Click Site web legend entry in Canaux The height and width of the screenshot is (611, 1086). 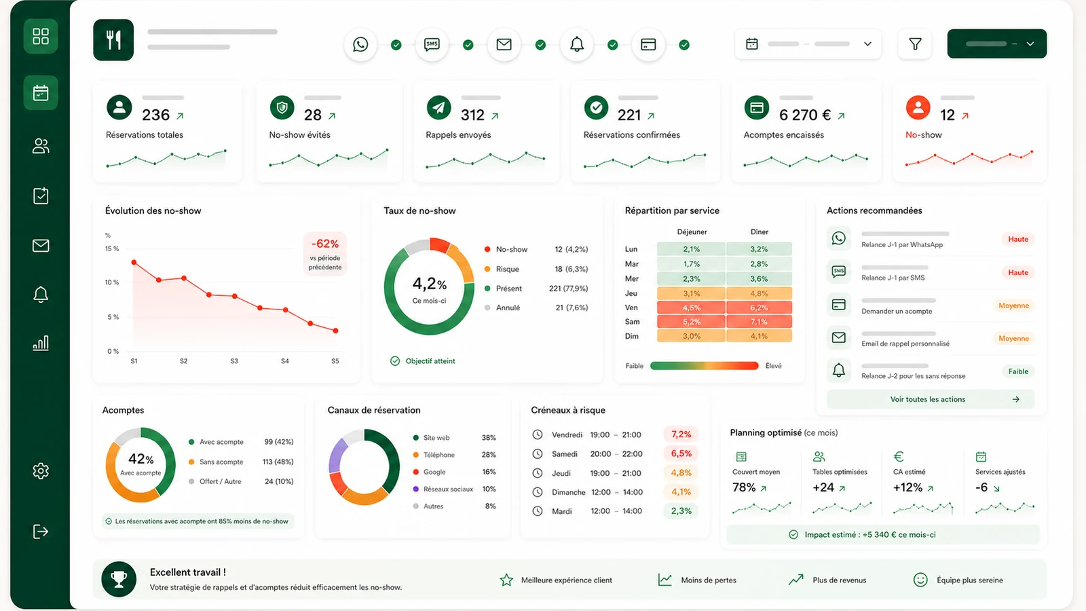[x=454, y=438]
